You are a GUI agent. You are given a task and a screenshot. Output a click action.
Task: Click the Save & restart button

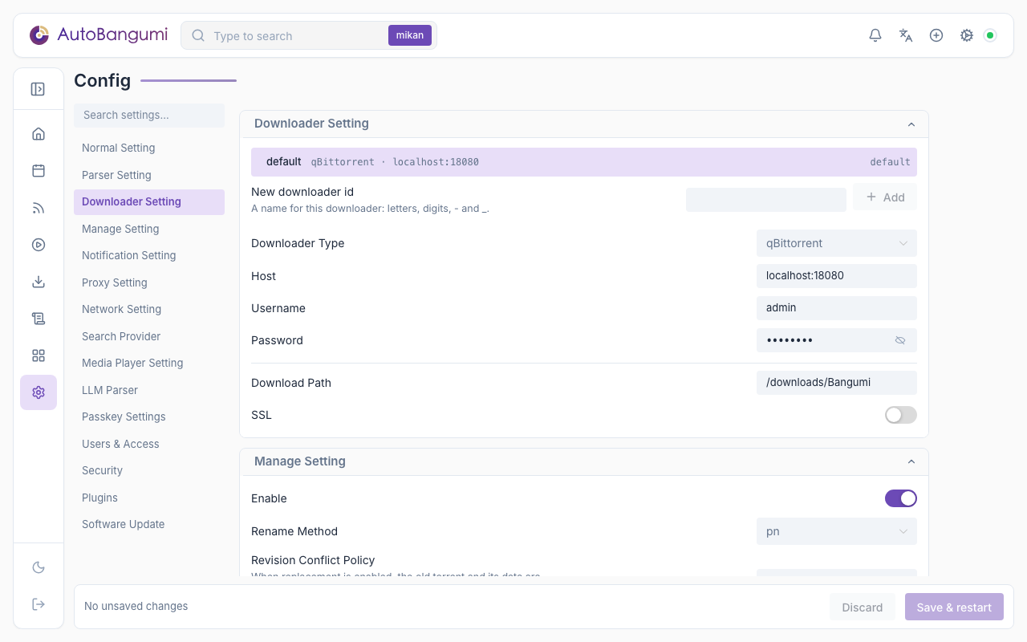tap(954, 607)
